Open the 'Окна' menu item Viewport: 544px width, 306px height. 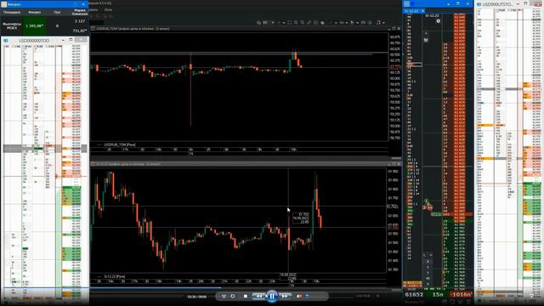(108, 9)
